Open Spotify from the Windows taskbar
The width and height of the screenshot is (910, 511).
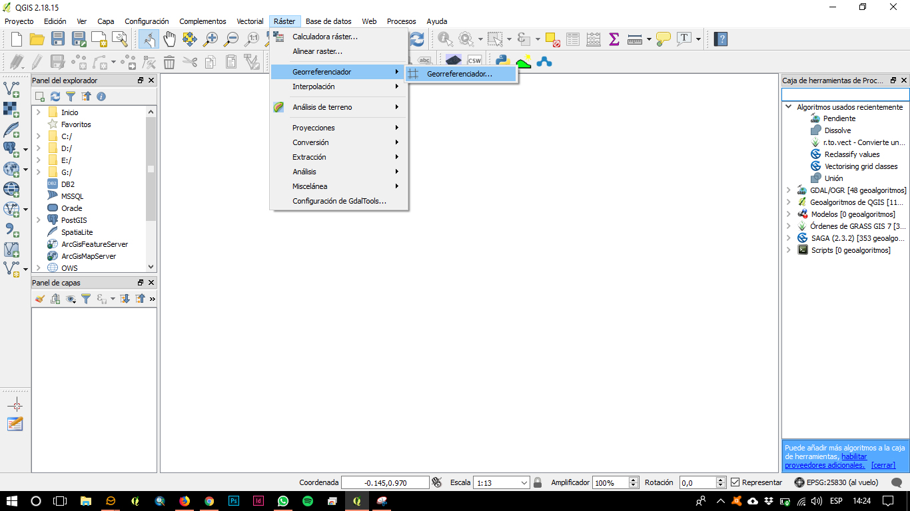(308, 501)
